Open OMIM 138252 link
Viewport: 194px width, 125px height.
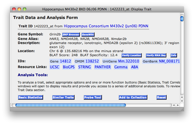click(92, 61)
